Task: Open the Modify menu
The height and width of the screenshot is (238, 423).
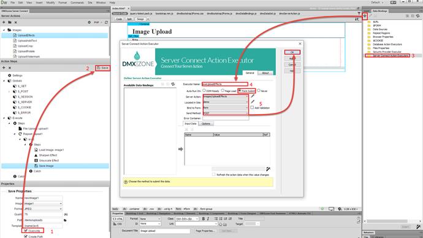Action: point(50,2)
